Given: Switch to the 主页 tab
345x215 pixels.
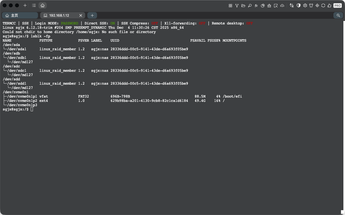Looking at the screenshot, I should pyautogui.click(x=20, y=15).
